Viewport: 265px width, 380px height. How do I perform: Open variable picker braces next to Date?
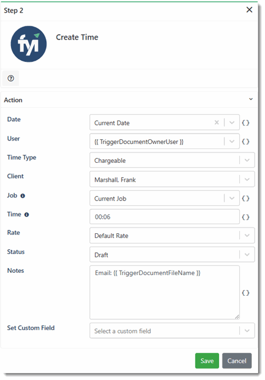(245, 123)
